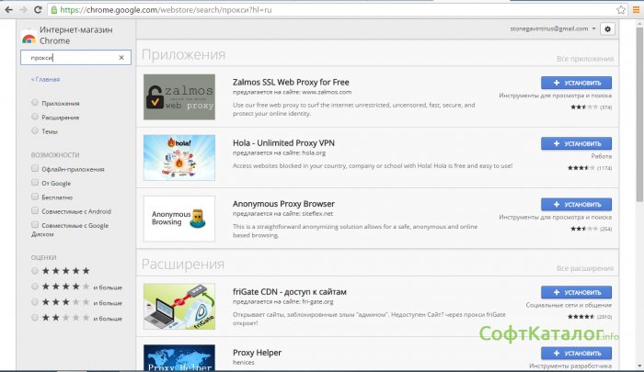Click the прокси search input field
644x372 pixels.
(69, 57)
